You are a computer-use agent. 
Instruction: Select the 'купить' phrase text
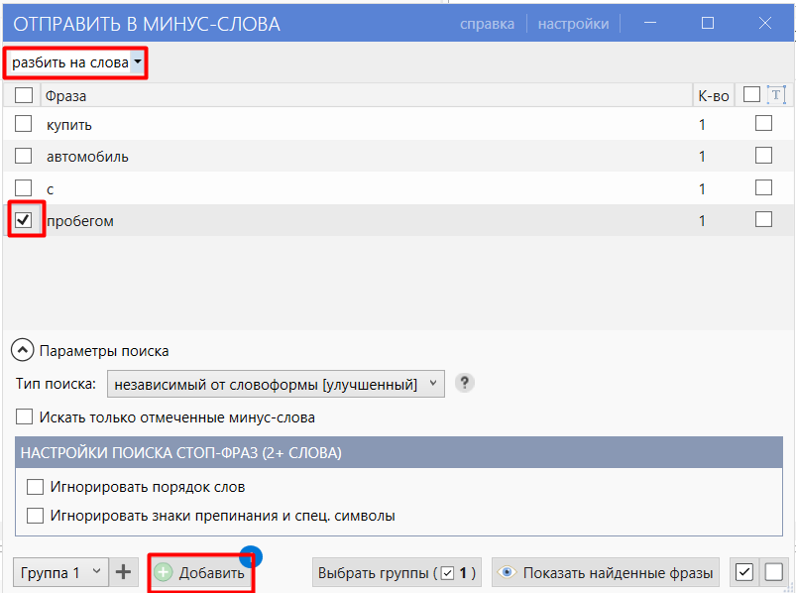[x=69, y=125]
